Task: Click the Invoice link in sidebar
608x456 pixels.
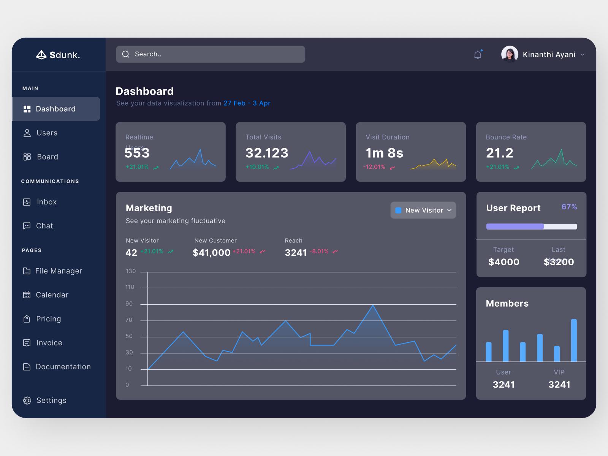Action: [x=49, y=343]
